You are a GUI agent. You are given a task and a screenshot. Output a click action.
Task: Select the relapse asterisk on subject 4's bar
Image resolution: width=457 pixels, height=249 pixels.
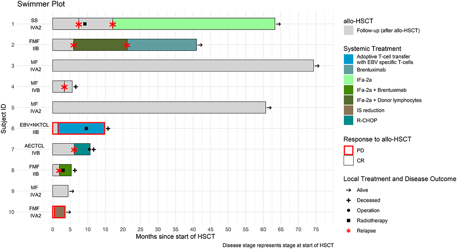click(x=65, y=87)
